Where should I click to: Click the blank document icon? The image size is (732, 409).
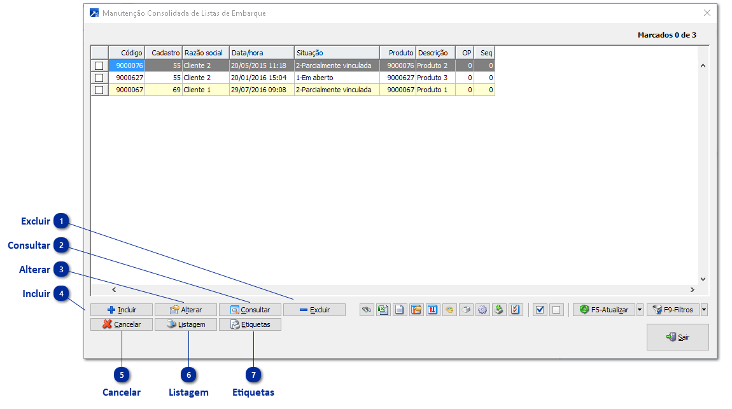pyautogui.click(x=400, y=310)
